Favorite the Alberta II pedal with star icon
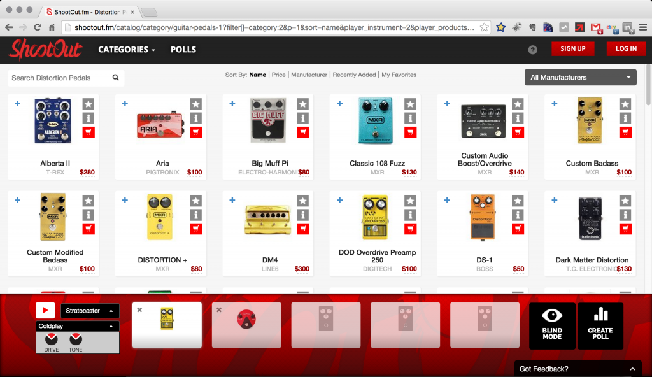 click(88, 104)
